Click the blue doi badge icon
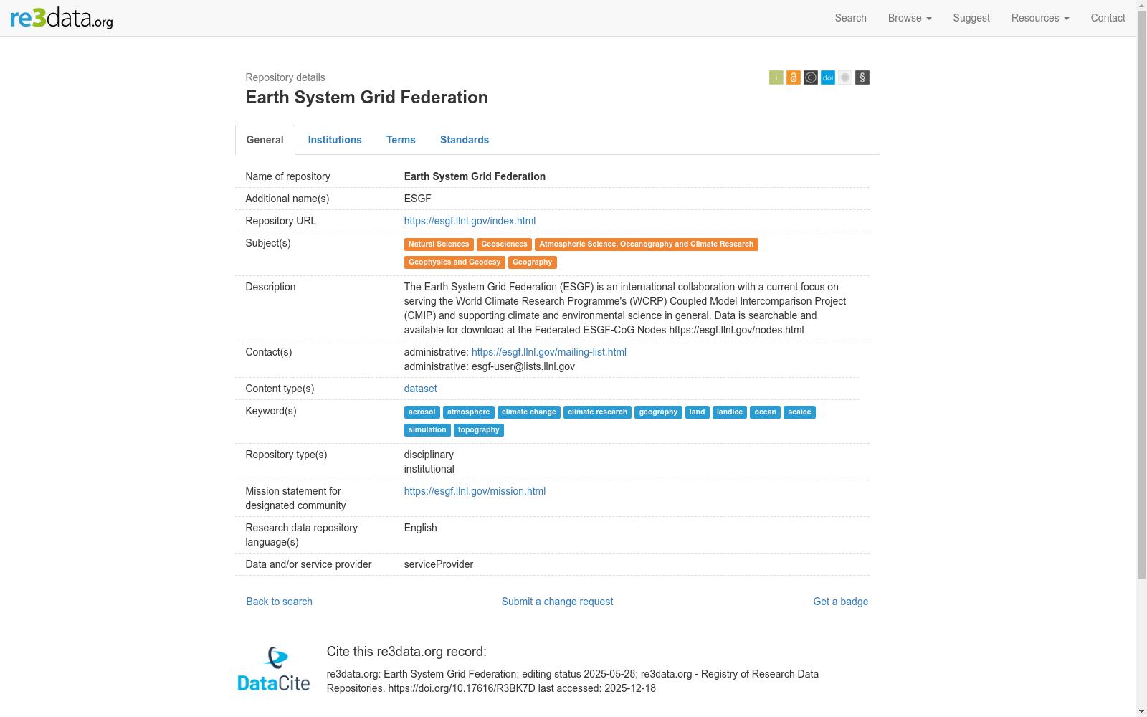The height and width of the screenshot is (717, 1147). 828,77
